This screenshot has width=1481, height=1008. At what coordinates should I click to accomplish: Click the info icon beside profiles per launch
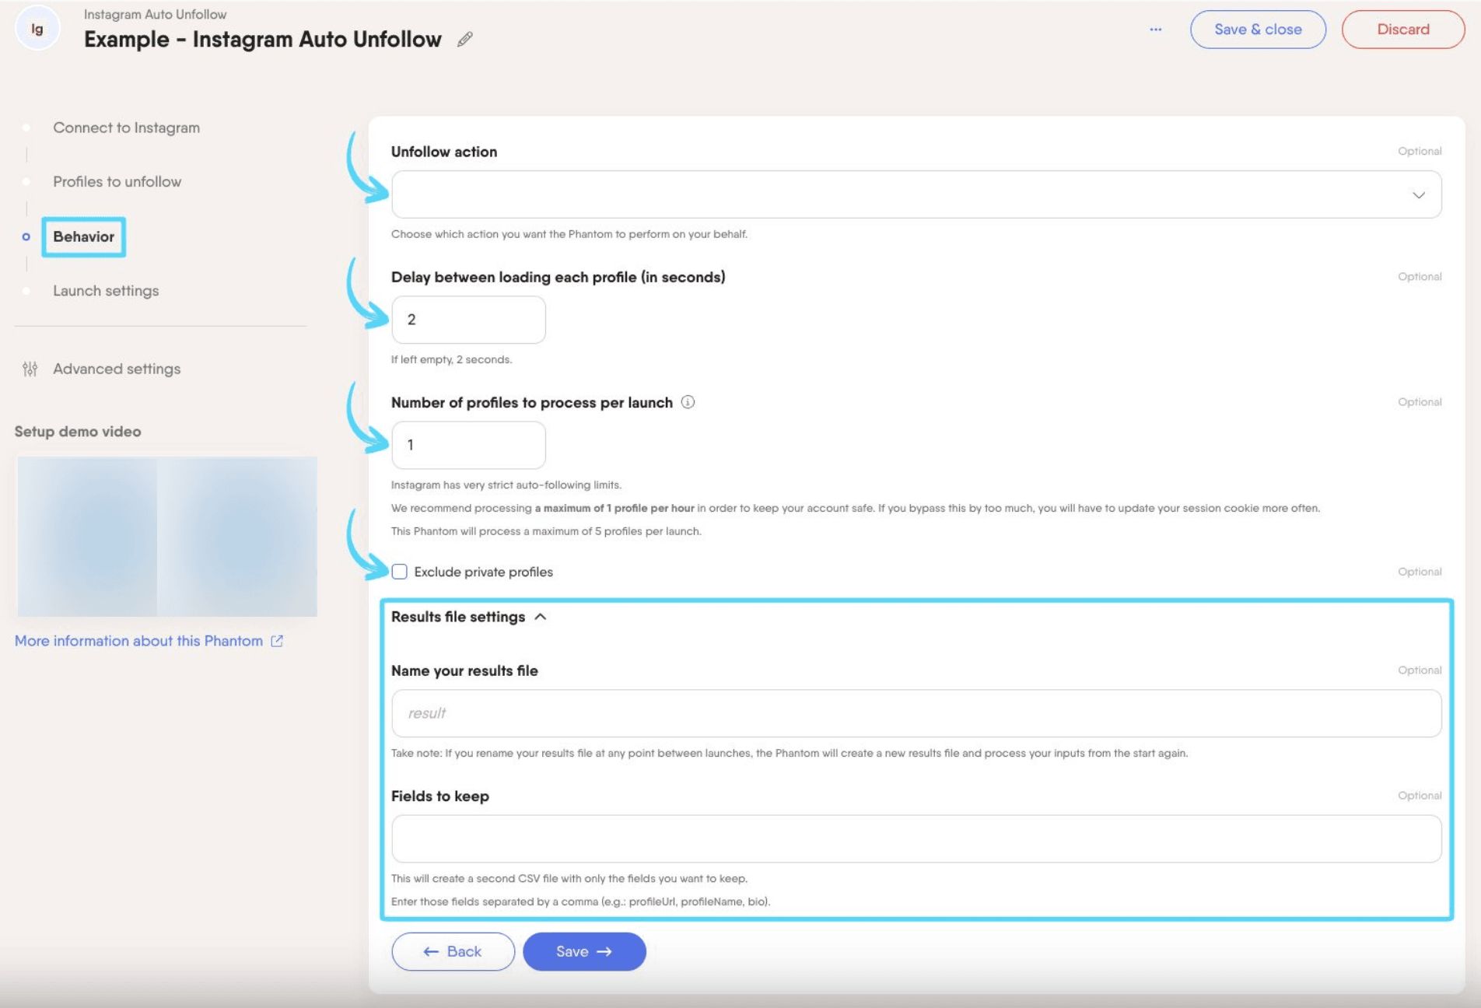pyautogui.click(x=688, y=402)
